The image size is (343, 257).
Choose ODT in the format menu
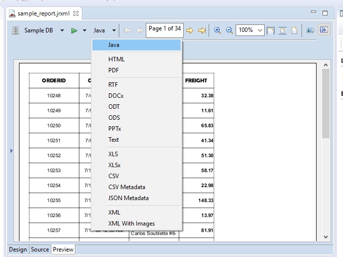point(136,106)
